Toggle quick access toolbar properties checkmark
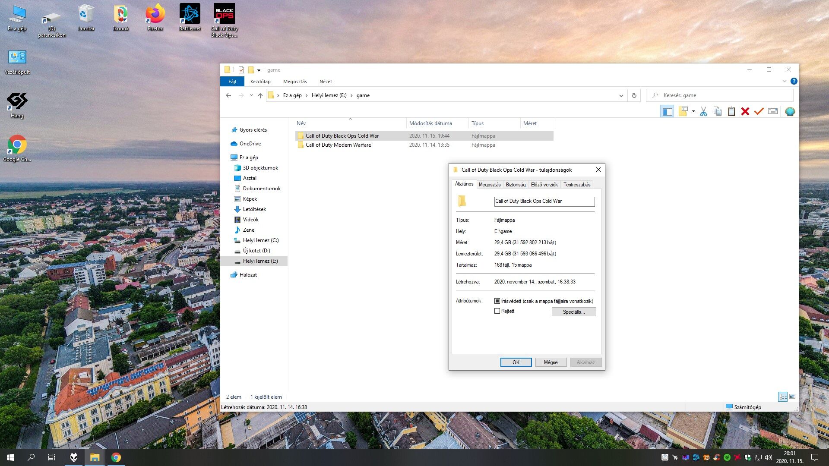 (x=241, y=70)
